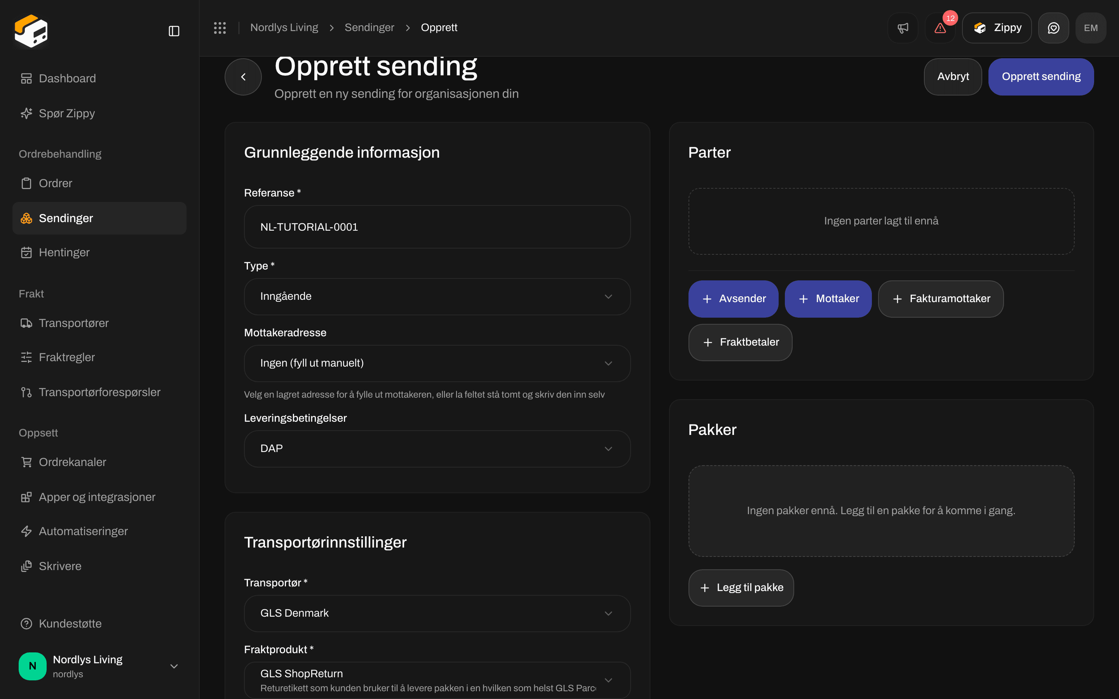Open Transportørforespørsler in the sidebar

click(x=99, y=392)
